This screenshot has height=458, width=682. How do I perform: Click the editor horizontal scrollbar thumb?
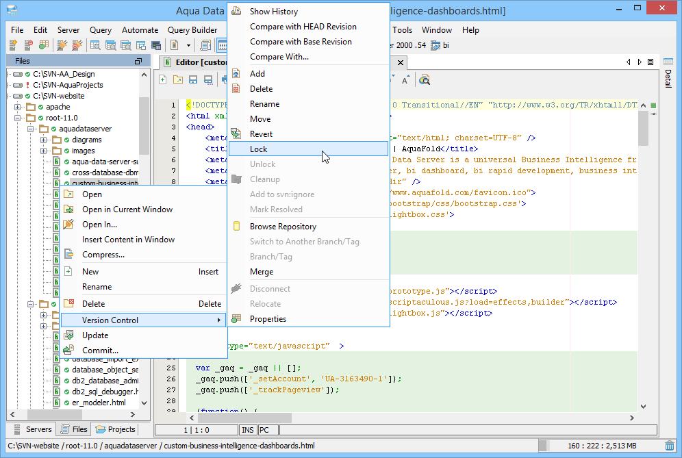click(244, 418)
